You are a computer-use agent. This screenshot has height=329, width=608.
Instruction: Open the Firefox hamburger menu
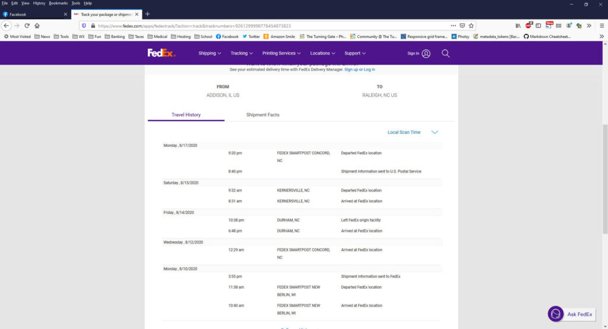pyautogui.click(x=600, y=25)
